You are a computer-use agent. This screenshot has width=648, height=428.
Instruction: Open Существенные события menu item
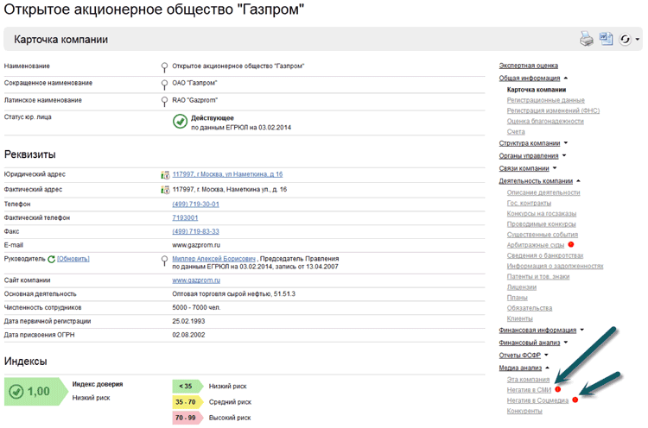[x=543, y=235]
